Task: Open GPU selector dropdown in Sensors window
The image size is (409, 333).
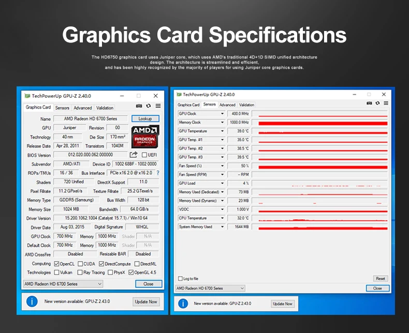Action: pyautogui.click(x=210, y=288)
